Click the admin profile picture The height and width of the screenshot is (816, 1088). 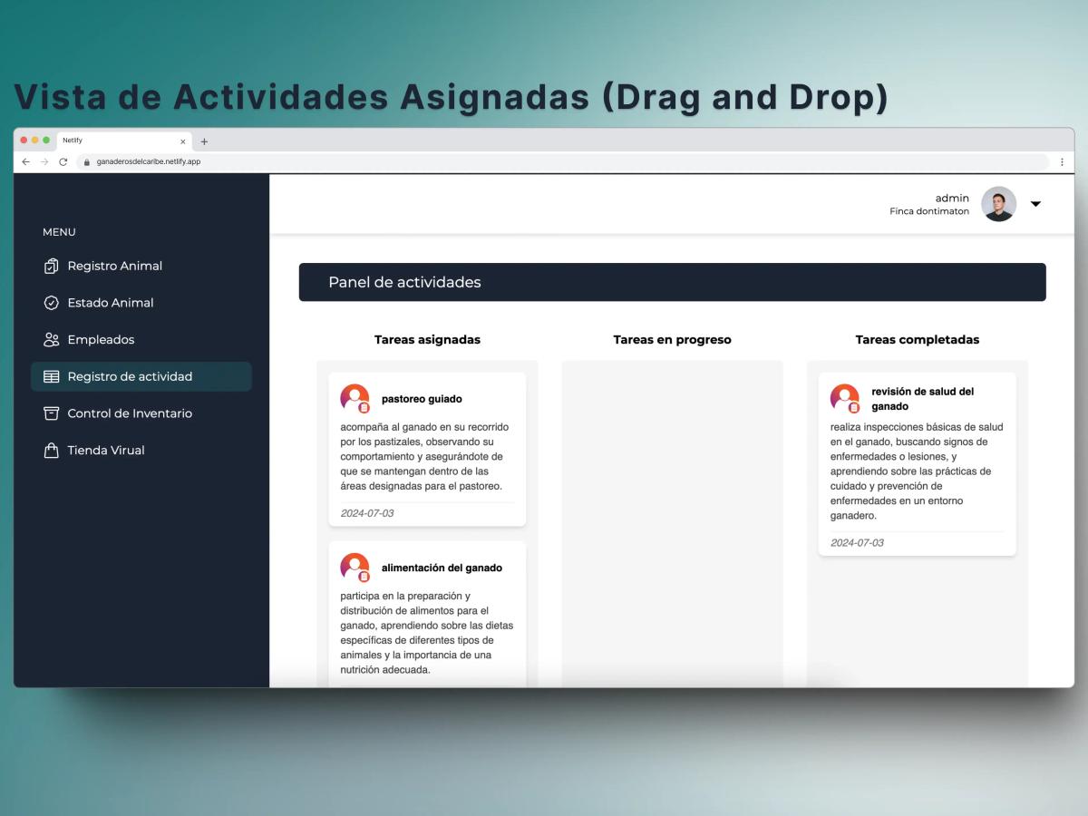click(x=998, y=204)
